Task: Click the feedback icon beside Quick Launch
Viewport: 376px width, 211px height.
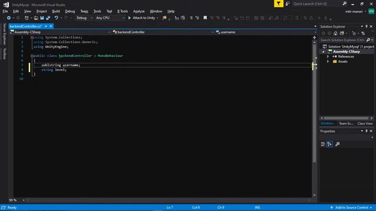Action: (287, 4)
